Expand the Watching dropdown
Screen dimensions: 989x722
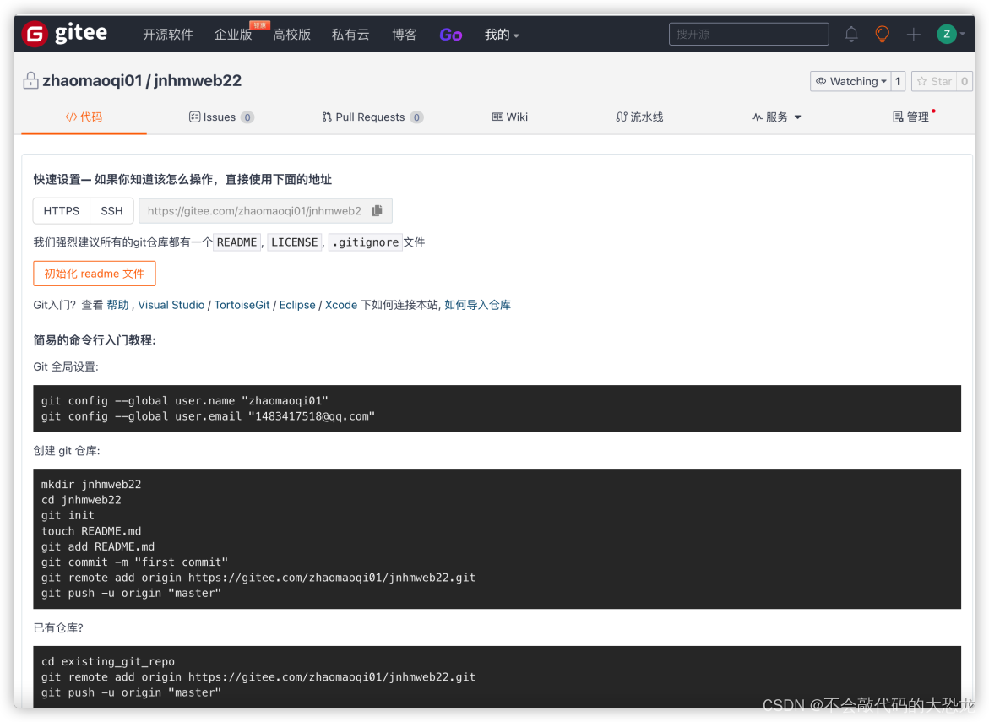click(853, 81)
